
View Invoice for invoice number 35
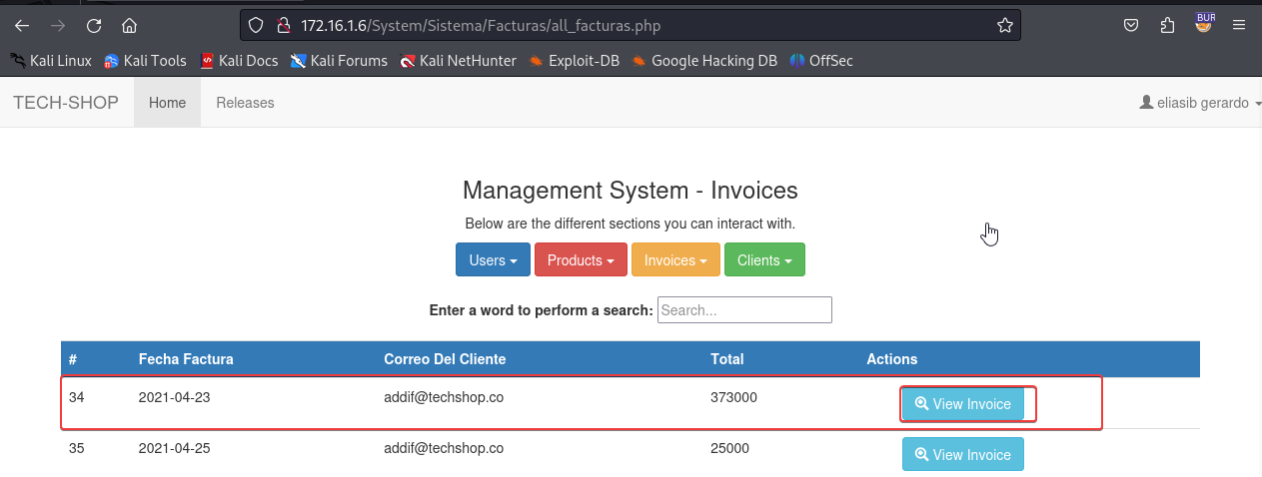(963, 454)
